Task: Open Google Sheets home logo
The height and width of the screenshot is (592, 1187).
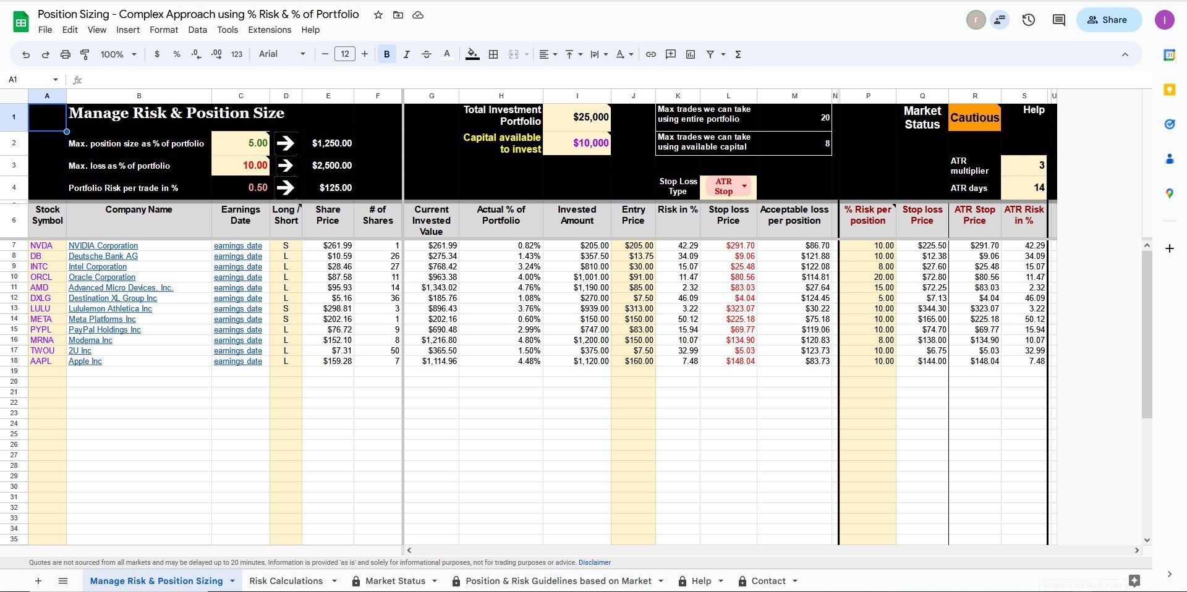Action: click(21, 22)
